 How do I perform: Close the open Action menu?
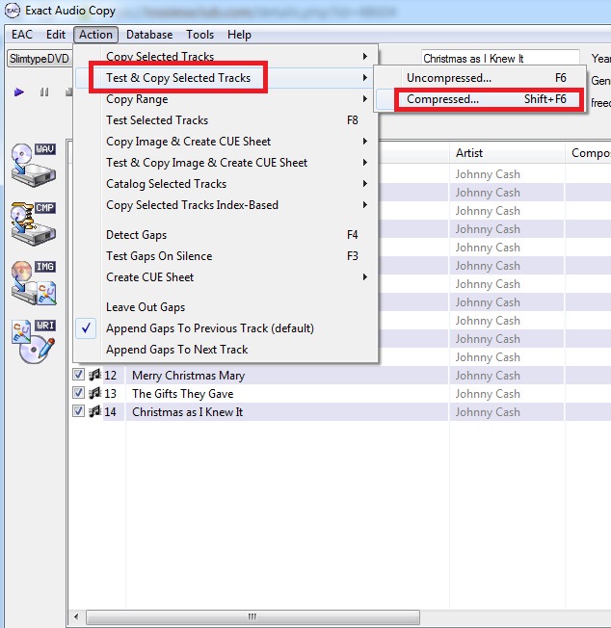95,35
